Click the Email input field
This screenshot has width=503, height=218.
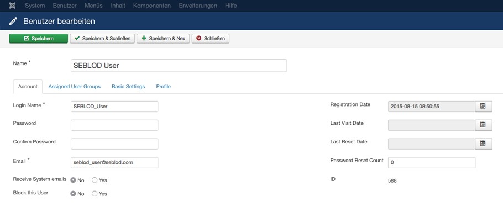point(114,162)
